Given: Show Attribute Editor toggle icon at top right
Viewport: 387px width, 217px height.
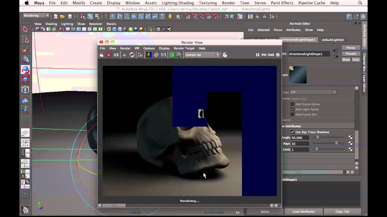Looking at the screenshot, I should point(349,17).
